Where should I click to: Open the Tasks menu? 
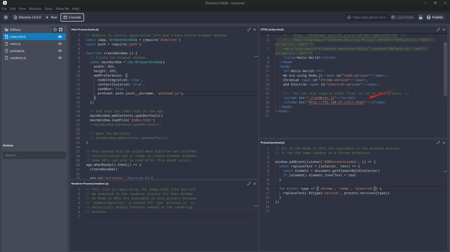[x=48, y=8]
